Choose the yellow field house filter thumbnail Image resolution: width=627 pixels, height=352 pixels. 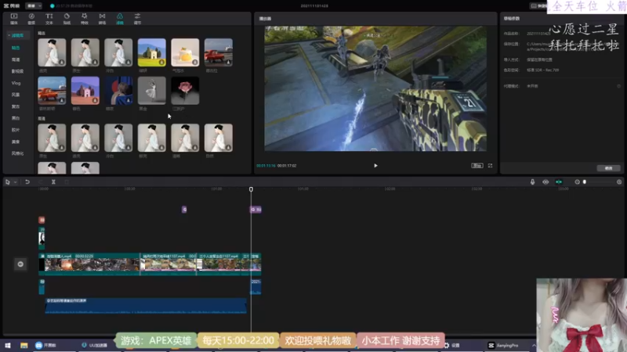point(151,52)
